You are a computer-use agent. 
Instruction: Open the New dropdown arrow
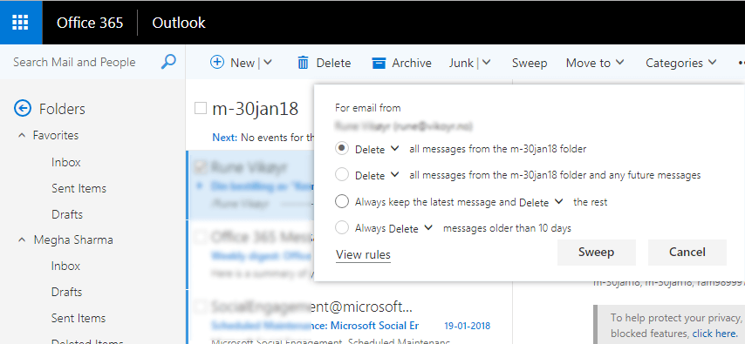(x=268, y=62)
